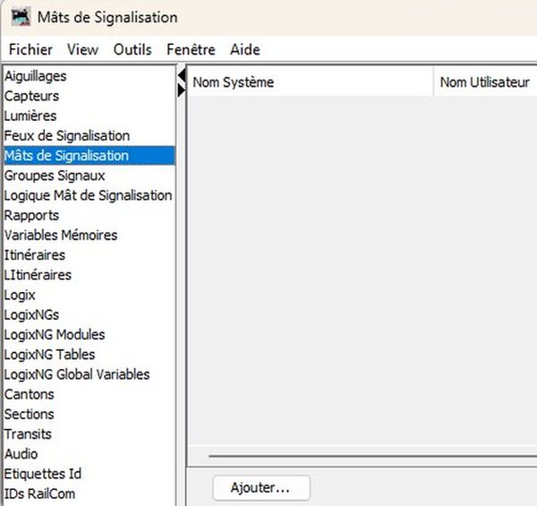537x506 pixels.
Task: Open the View menu
Action: click(x=82, y=49)
